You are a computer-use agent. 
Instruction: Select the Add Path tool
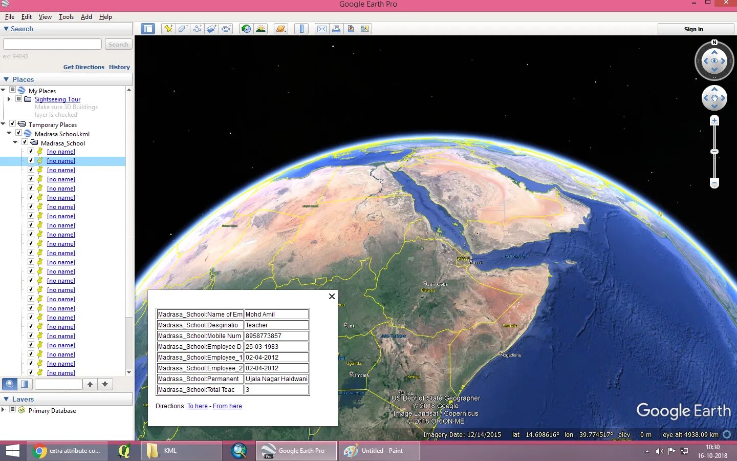[197, 29]
